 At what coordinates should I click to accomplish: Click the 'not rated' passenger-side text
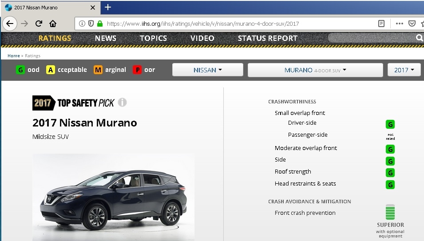[390, 136]
